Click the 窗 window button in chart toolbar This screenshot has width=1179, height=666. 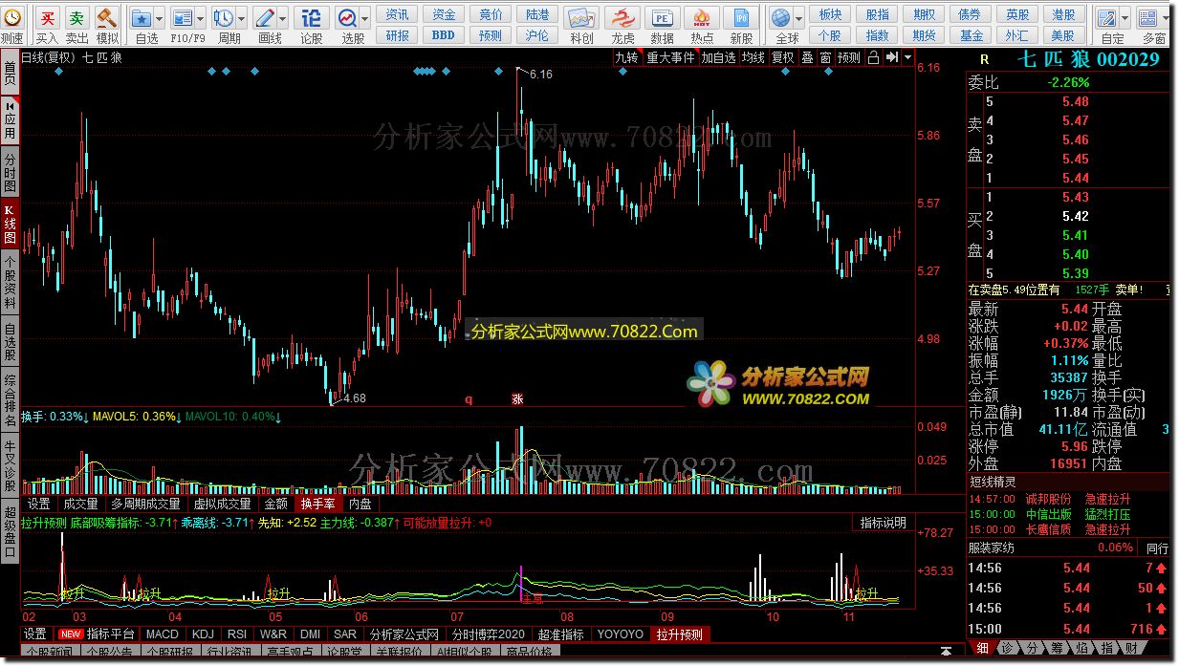pyautogui.click(x=825, y=57)
